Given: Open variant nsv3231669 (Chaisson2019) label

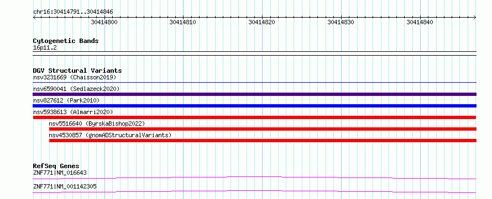Looking at the screenshot, I should point(75,77).
